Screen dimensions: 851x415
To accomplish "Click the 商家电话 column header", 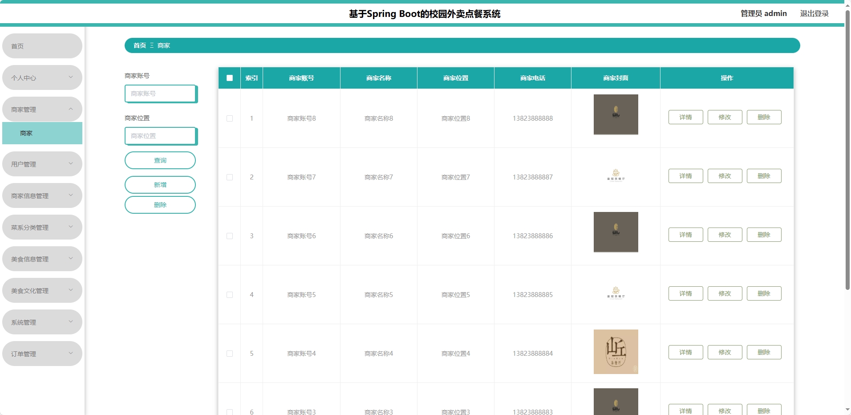I will click(x=533, y=78).
